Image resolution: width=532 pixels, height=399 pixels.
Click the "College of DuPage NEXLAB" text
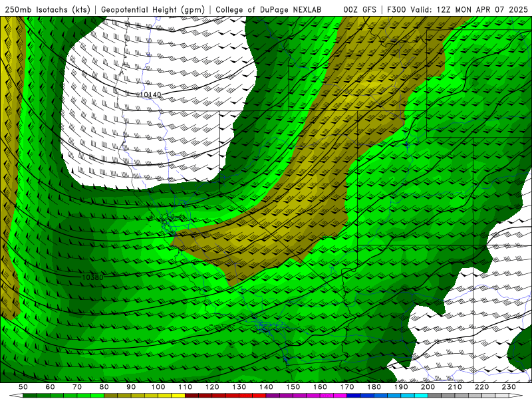268,10
